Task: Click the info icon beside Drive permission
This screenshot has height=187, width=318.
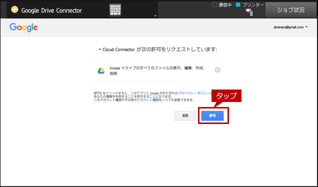Action: [x=217, y=70]
